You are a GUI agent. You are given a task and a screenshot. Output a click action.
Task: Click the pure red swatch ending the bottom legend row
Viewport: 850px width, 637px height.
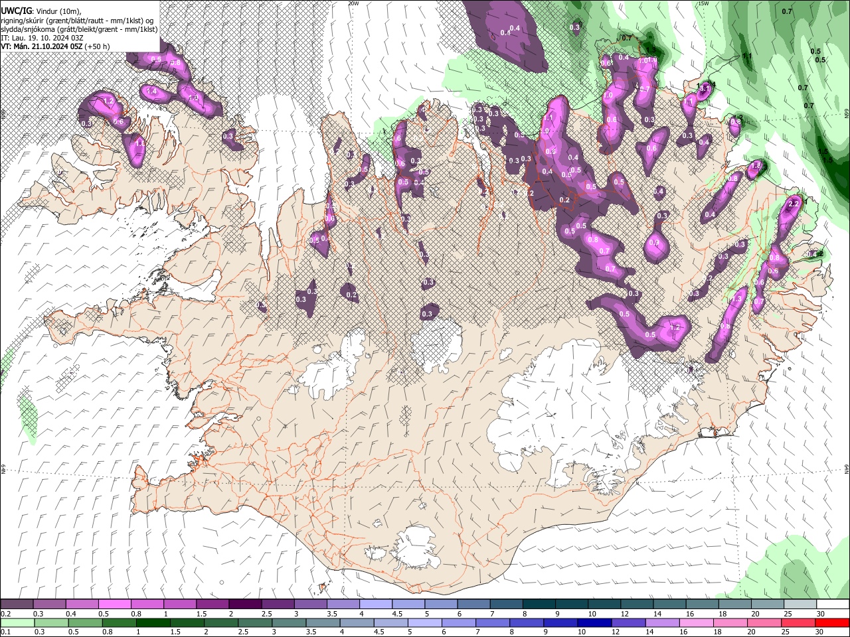pos(831,622)
